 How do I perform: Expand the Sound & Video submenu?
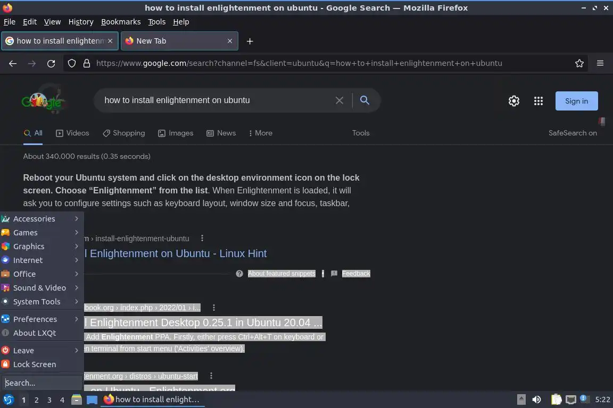pyautogui.click(x=42, y=288)
